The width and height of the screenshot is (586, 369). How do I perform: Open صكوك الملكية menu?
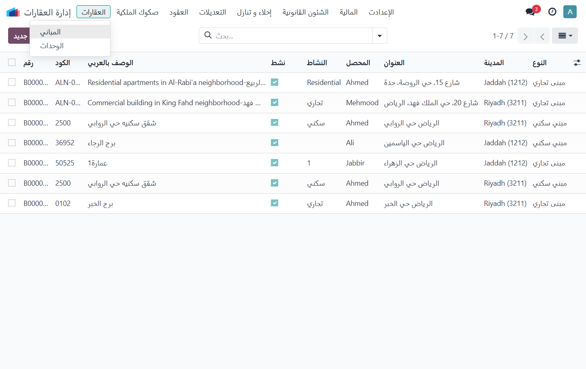click(x=137, y=12)
